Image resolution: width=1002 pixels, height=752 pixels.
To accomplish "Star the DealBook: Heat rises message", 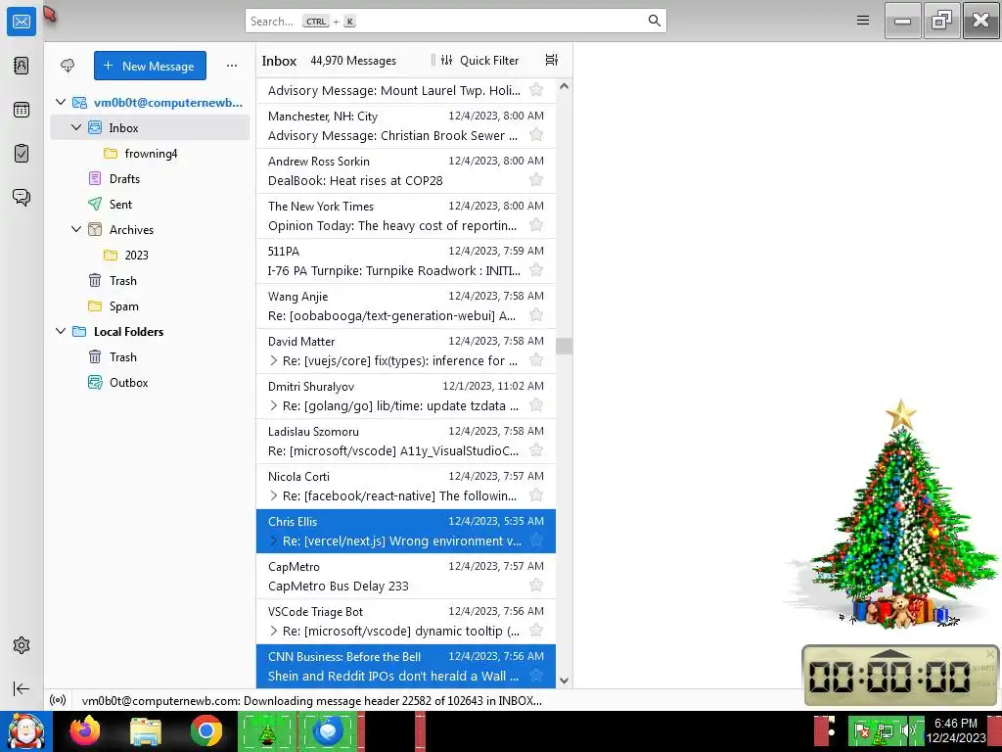I will point(536,180).
